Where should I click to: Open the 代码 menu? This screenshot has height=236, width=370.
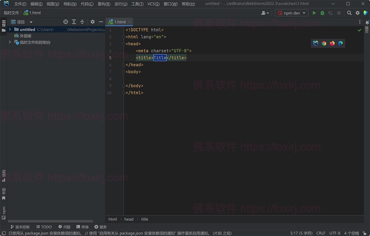(87, 4)
